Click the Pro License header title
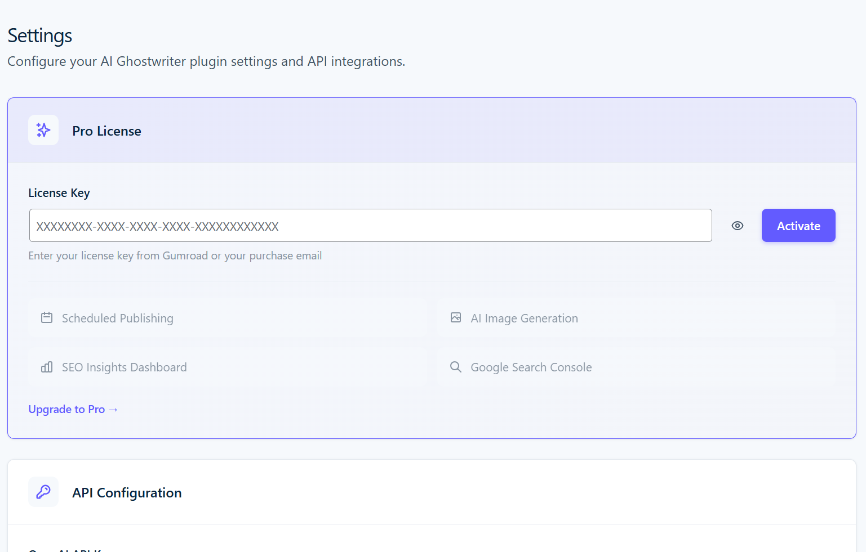Screen dimensions: 866x552 tap(106, 131)
